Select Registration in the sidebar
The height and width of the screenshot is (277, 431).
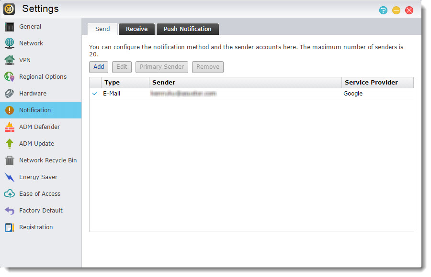[36, 227]
